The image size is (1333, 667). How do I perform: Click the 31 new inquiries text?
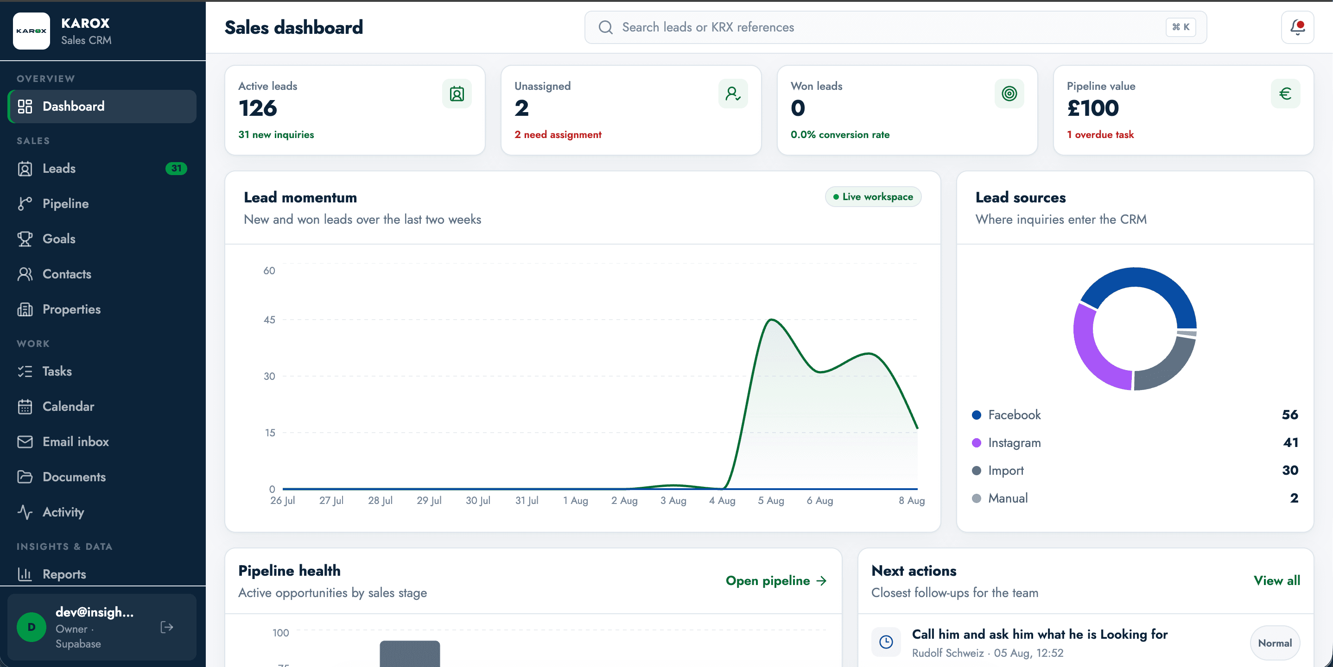(x=276, y=134)
